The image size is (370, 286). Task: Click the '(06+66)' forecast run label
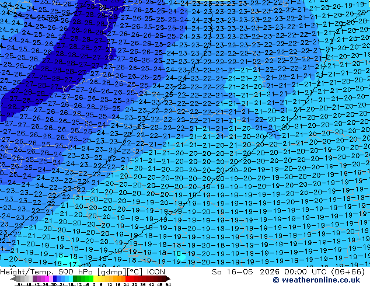tap(348, 272)
